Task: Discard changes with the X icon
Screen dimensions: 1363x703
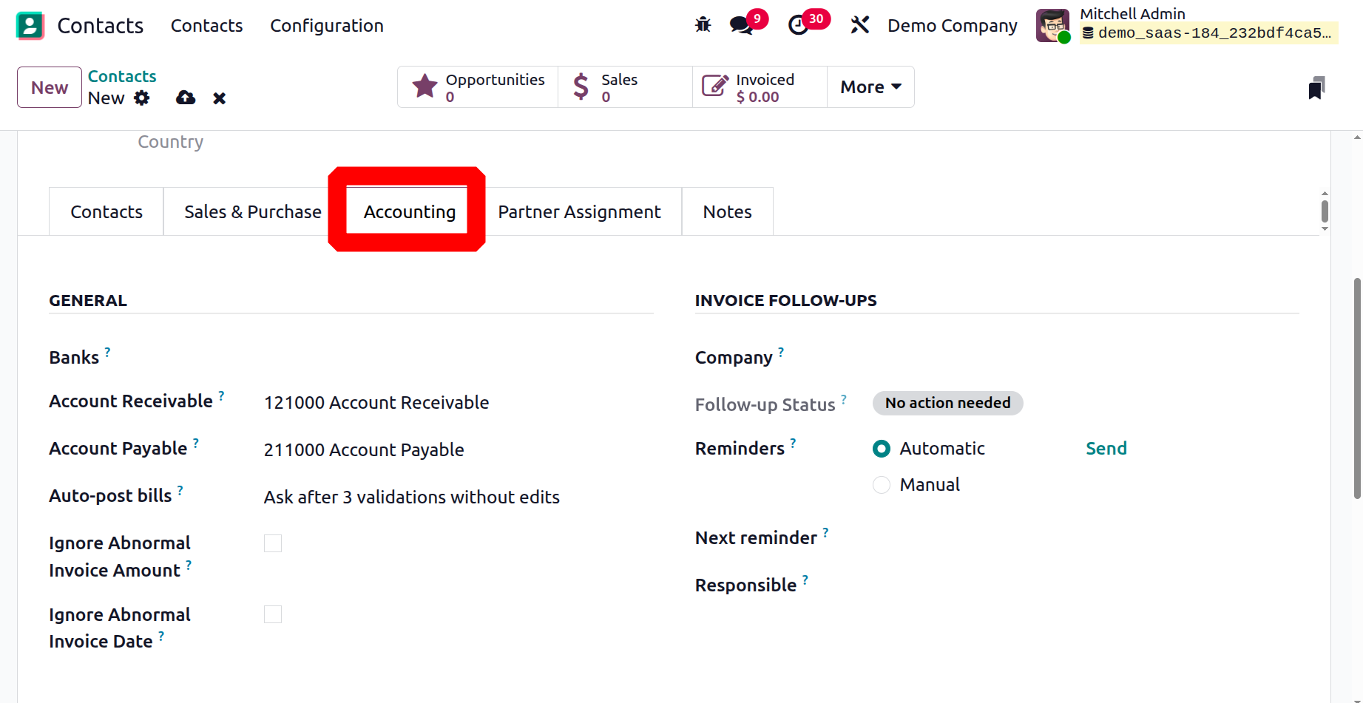Action: click(219, 98)
